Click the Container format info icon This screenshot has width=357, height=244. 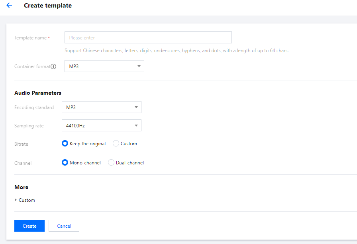53,66
